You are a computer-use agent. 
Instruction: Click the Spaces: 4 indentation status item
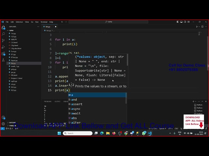(x=163, y=129)
